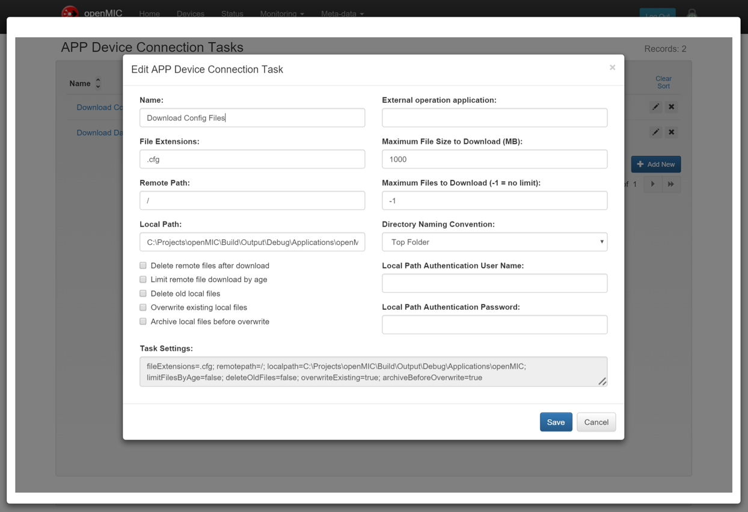The height and width of the screenshot is (512, 748).
Task: Open the Home navigation item
Action: 149,13
